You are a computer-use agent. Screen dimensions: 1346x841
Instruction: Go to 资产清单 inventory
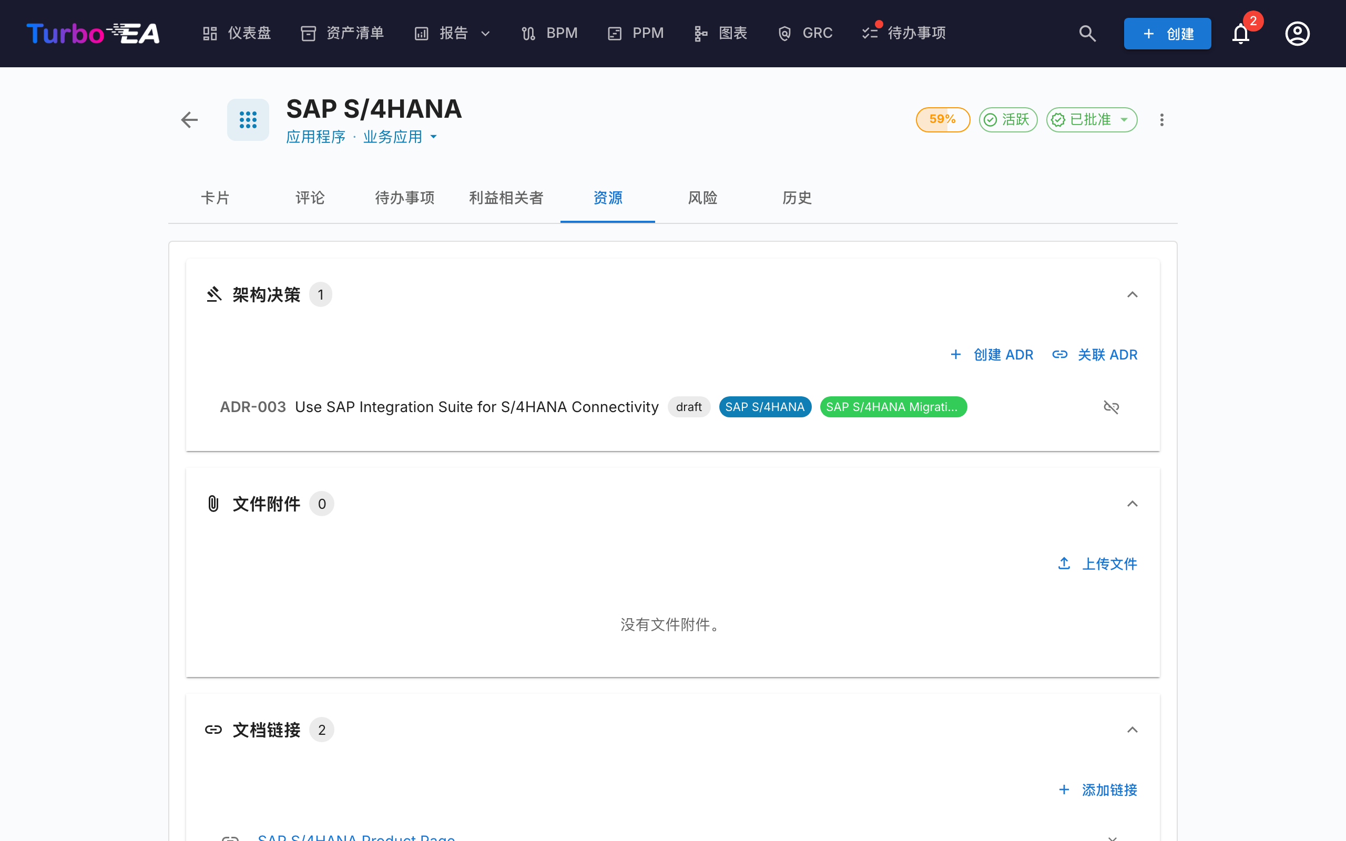[343, 33]
